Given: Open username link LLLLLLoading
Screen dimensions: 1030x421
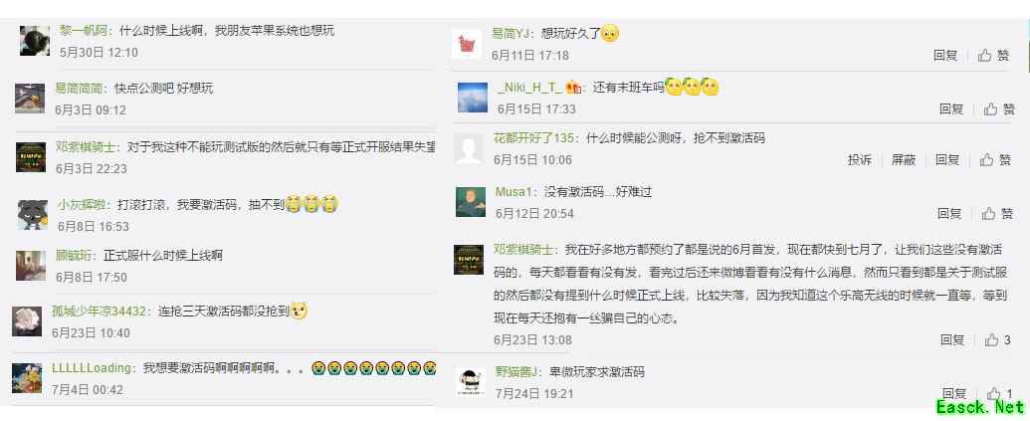Looking at the screenshot, I should pyautogui.click(x=92, y=368).
